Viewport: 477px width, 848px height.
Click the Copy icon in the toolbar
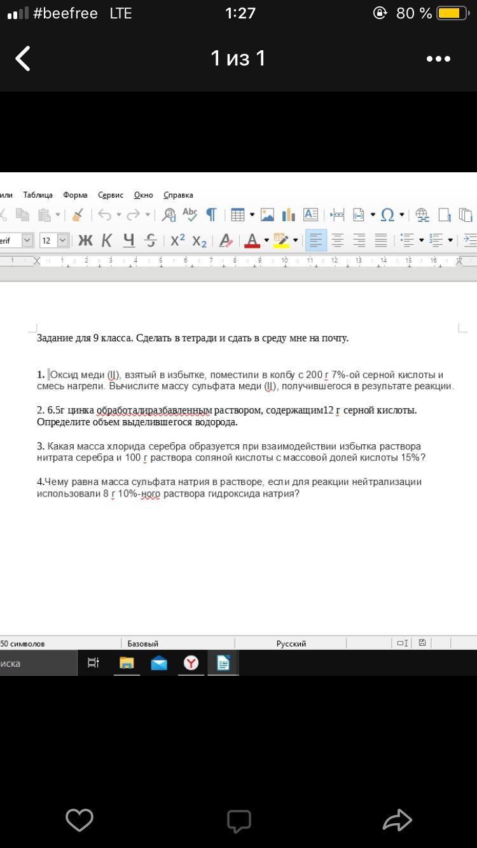coord(22,215)
